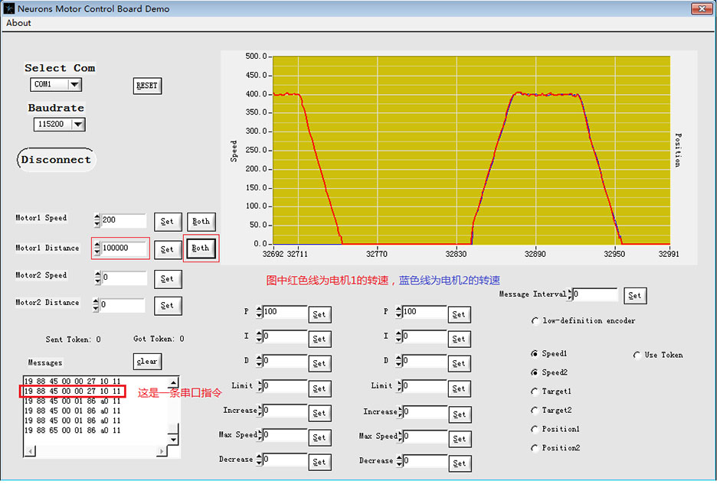Click the Message Interval stepper arrows

[x=570, y=294]
